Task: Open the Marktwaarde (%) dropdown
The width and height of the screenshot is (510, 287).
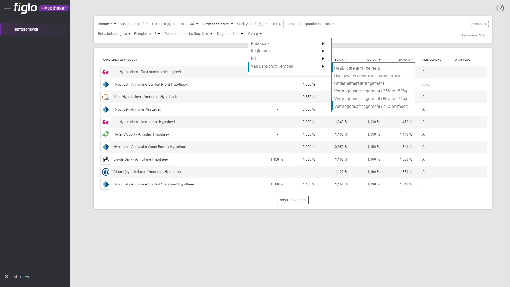Action: pos(252,24)
